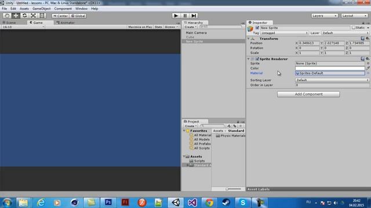Toggle pivot Center mode
371x208 pixels.
(x=60, y=16)
